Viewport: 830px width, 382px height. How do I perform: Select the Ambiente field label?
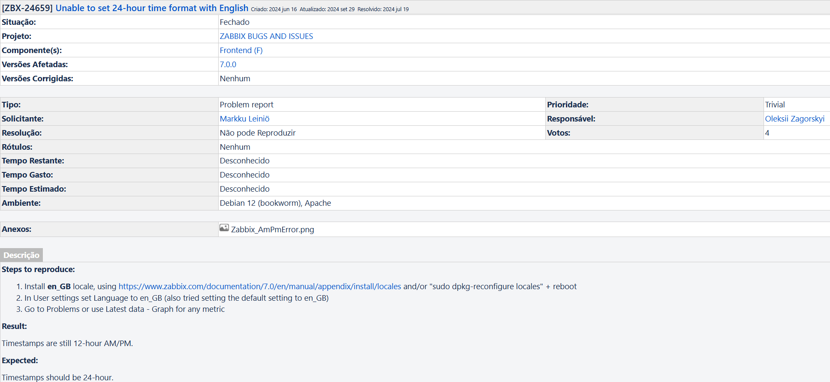[21, 203]
